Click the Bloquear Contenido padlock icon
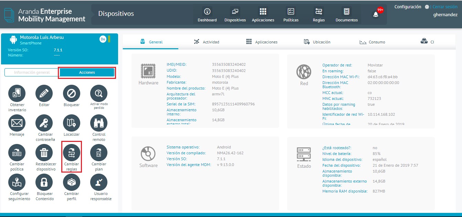 (44, 182)
